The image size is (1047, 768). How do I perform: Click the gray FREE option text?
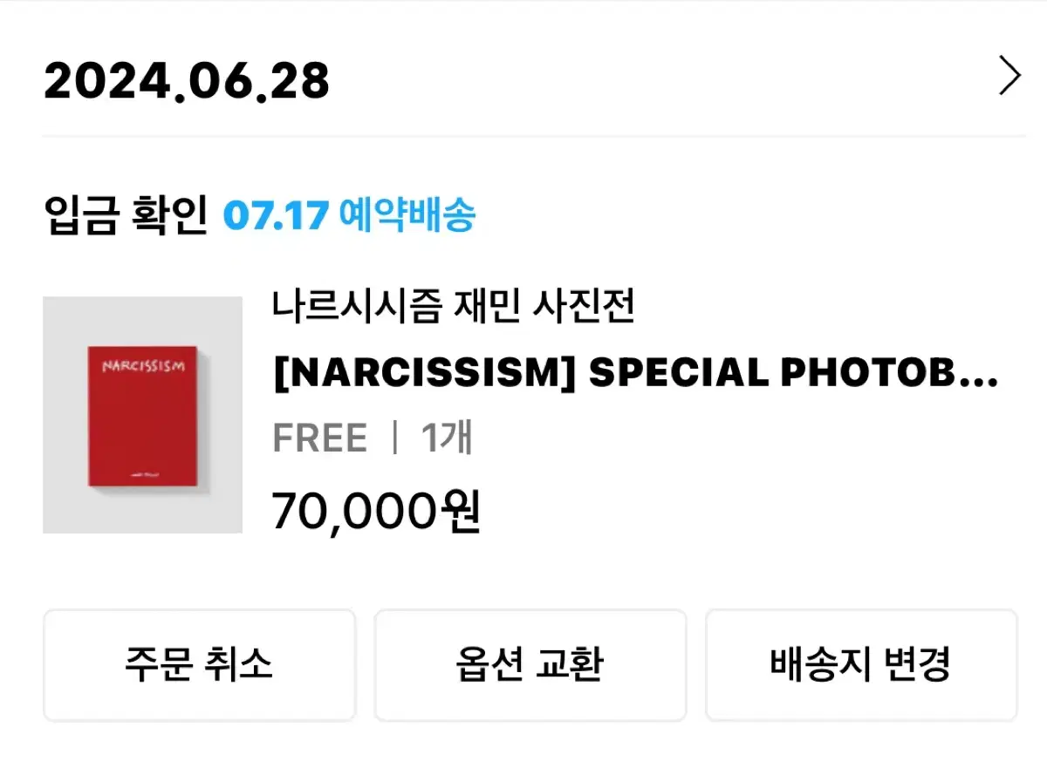pos(320,438)
